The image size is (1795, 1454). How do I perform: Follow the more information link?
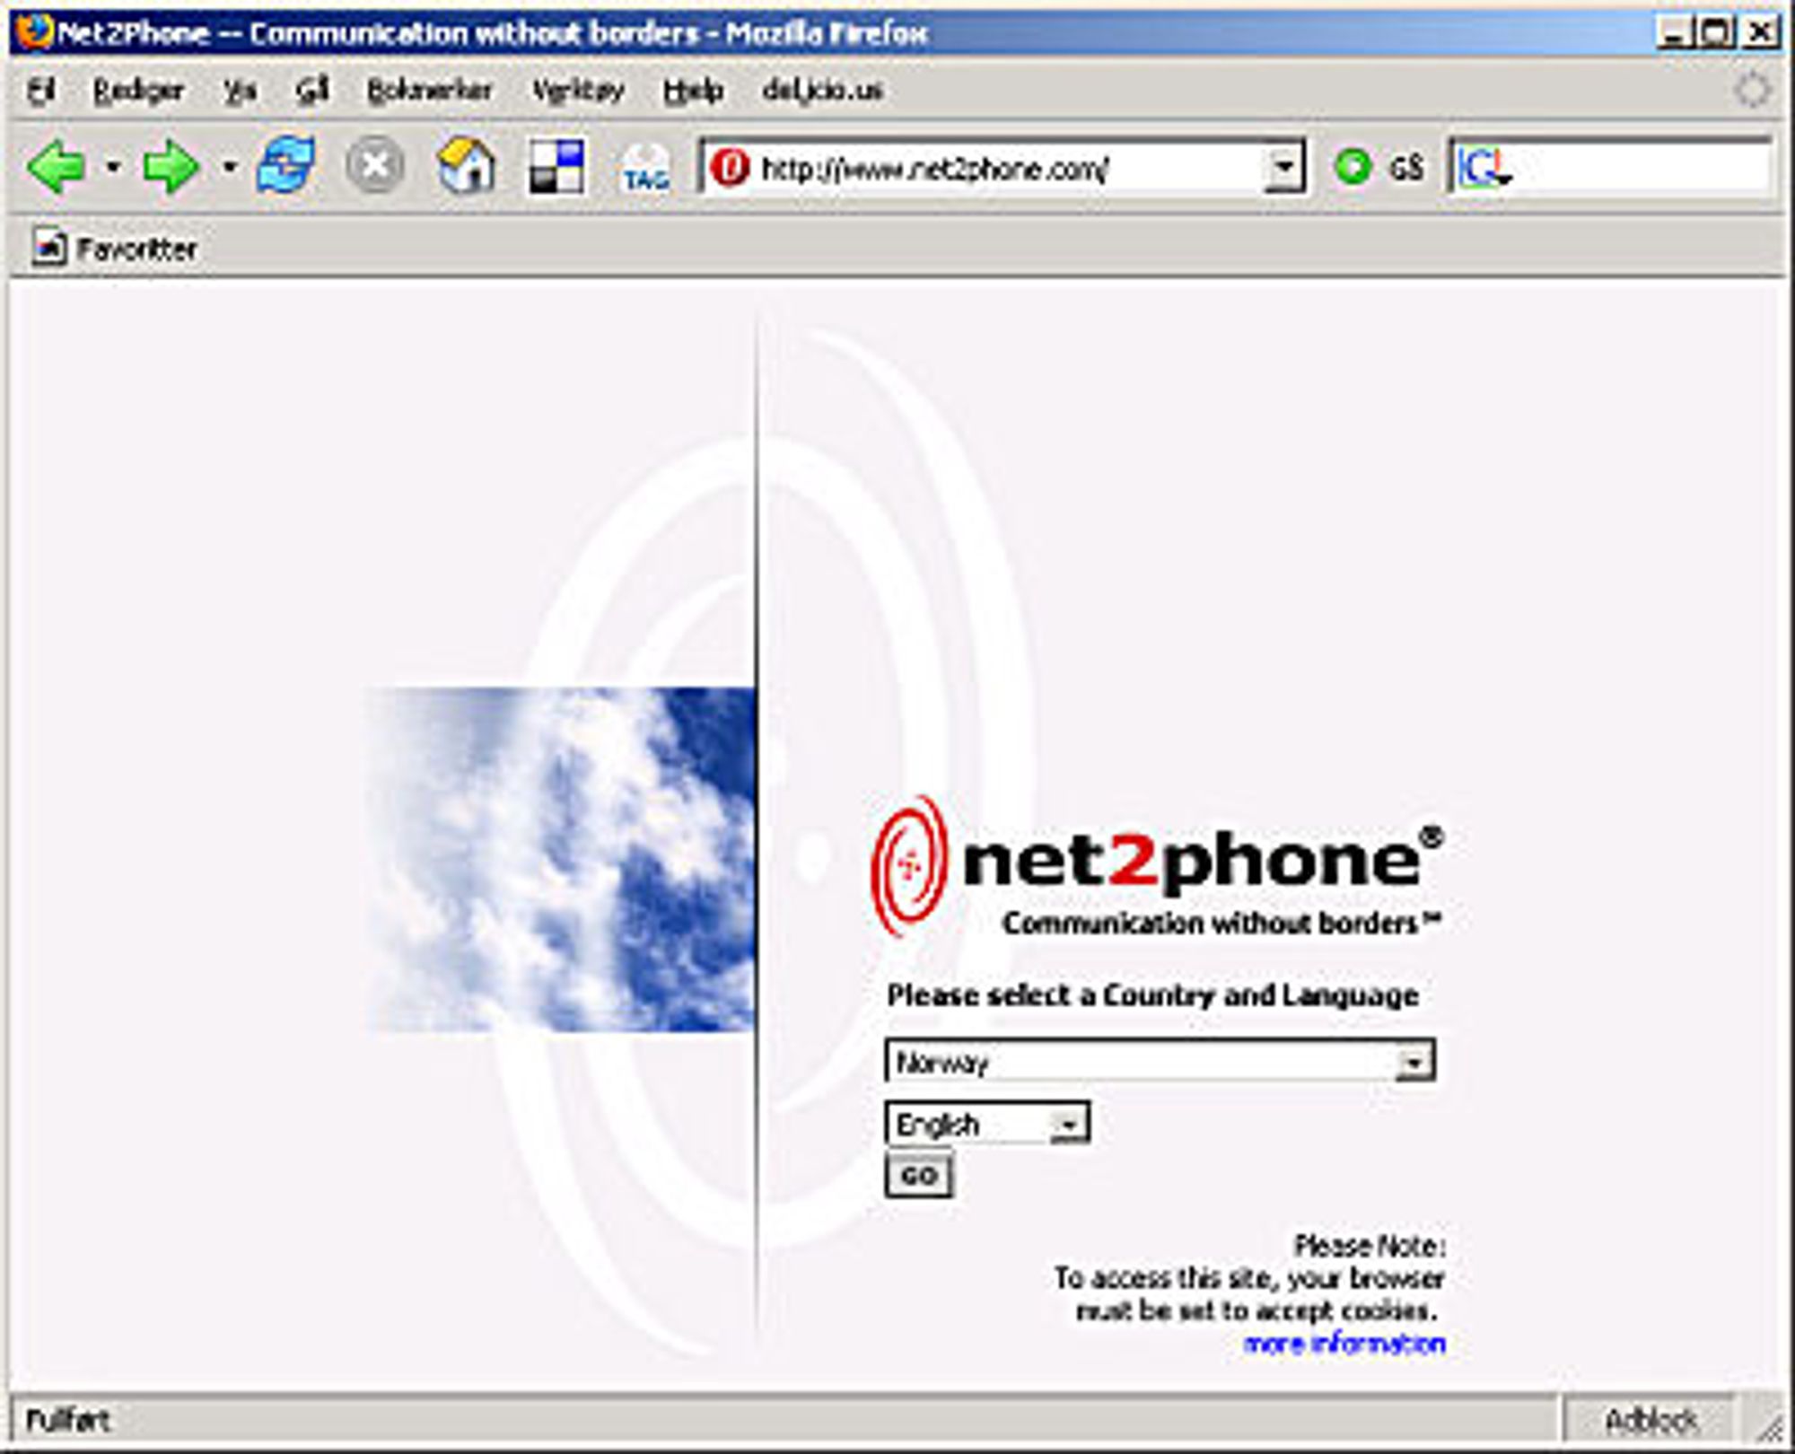click(1344, 1344)
